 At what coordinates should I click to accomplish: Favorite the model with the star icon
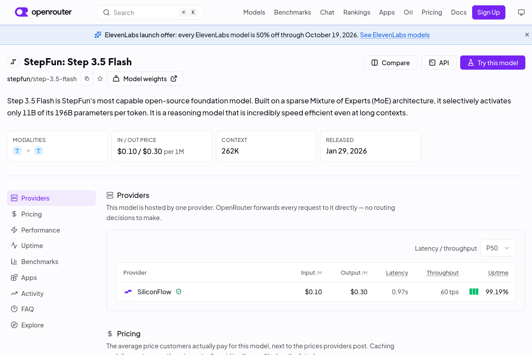click(x=100, y=79)
